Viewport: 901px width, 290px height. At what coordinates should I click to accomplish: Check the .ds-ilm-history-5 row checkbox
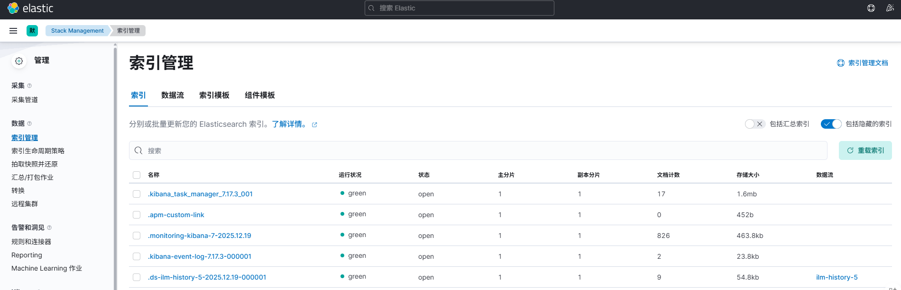(137, 277)
